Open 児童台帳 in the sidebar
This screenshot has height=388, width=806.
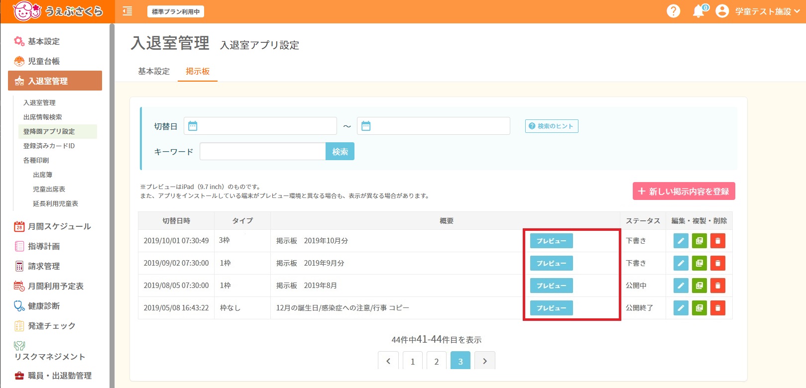[x=44, y=61]
